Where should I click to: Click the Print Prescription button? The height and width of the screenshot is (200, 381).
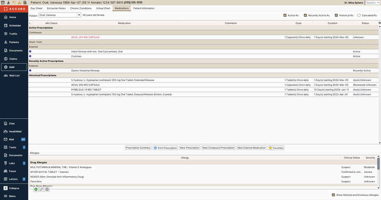(165, 148)
